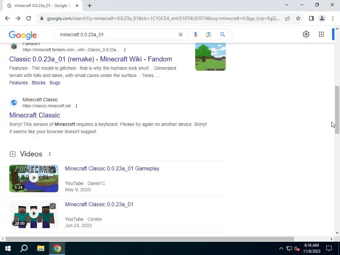Start a voice search with microphone

point(195,35)
